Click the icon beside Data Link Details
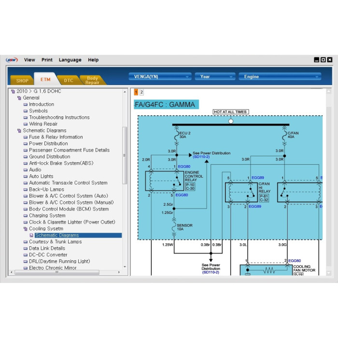This screenshot has height=338, width=338. (26, 248)
